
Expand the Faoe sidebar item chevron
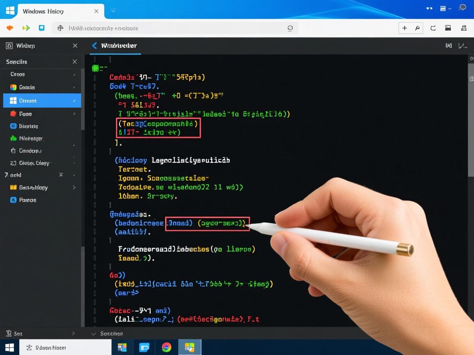(74, 114)
